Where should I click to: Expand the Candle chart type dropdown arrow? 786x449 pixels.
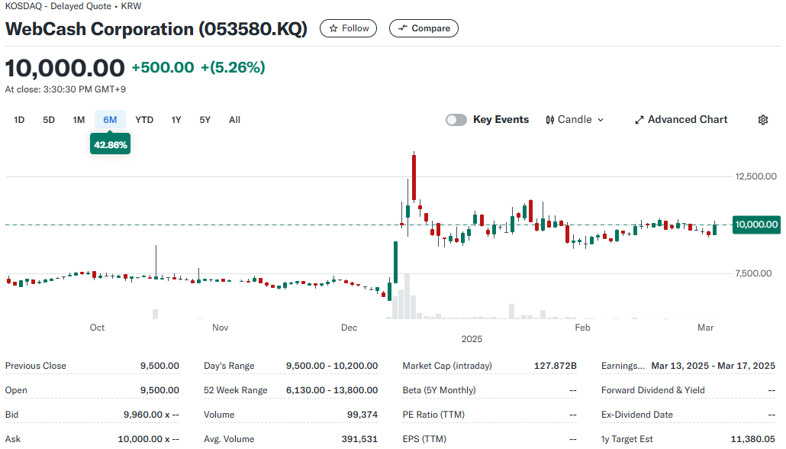point(601,120)
